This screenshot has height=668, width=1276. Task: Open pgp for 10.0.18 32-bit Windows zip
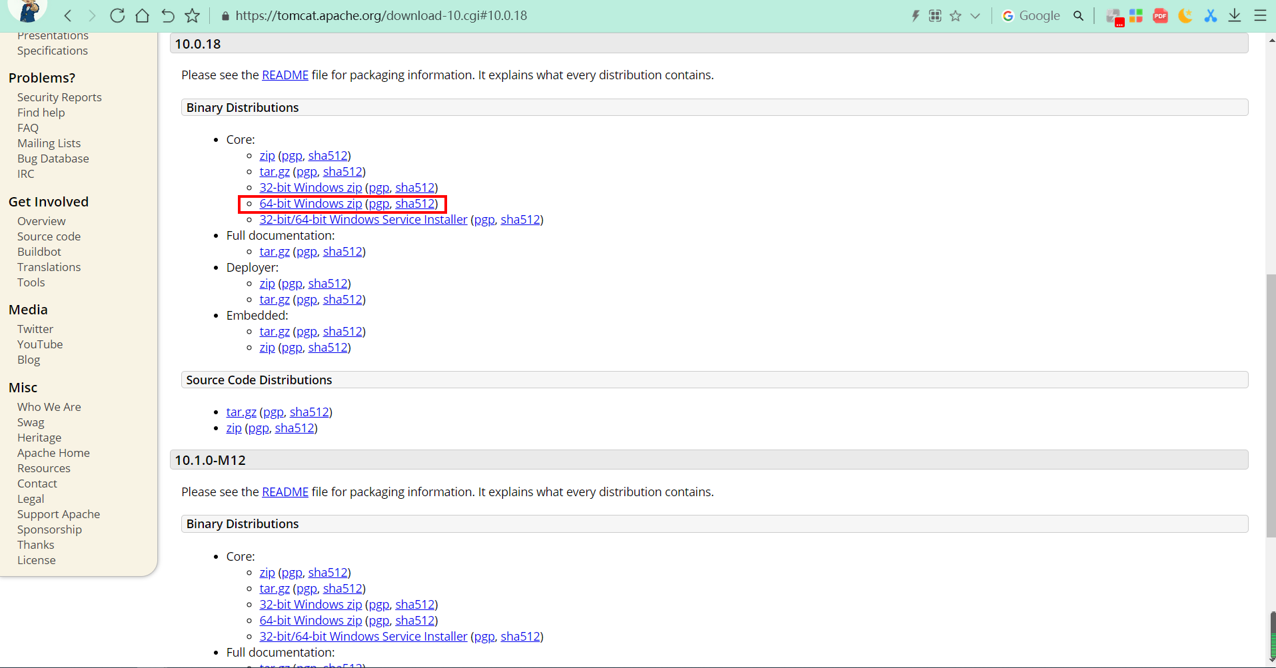[379, 188]
